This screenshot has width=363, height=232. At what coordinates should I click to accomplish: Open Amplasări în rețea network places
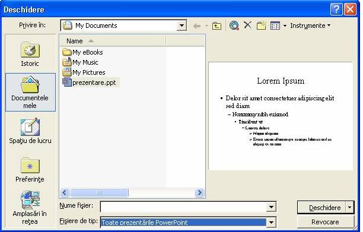pyautogui.click(x=30, y=208)
